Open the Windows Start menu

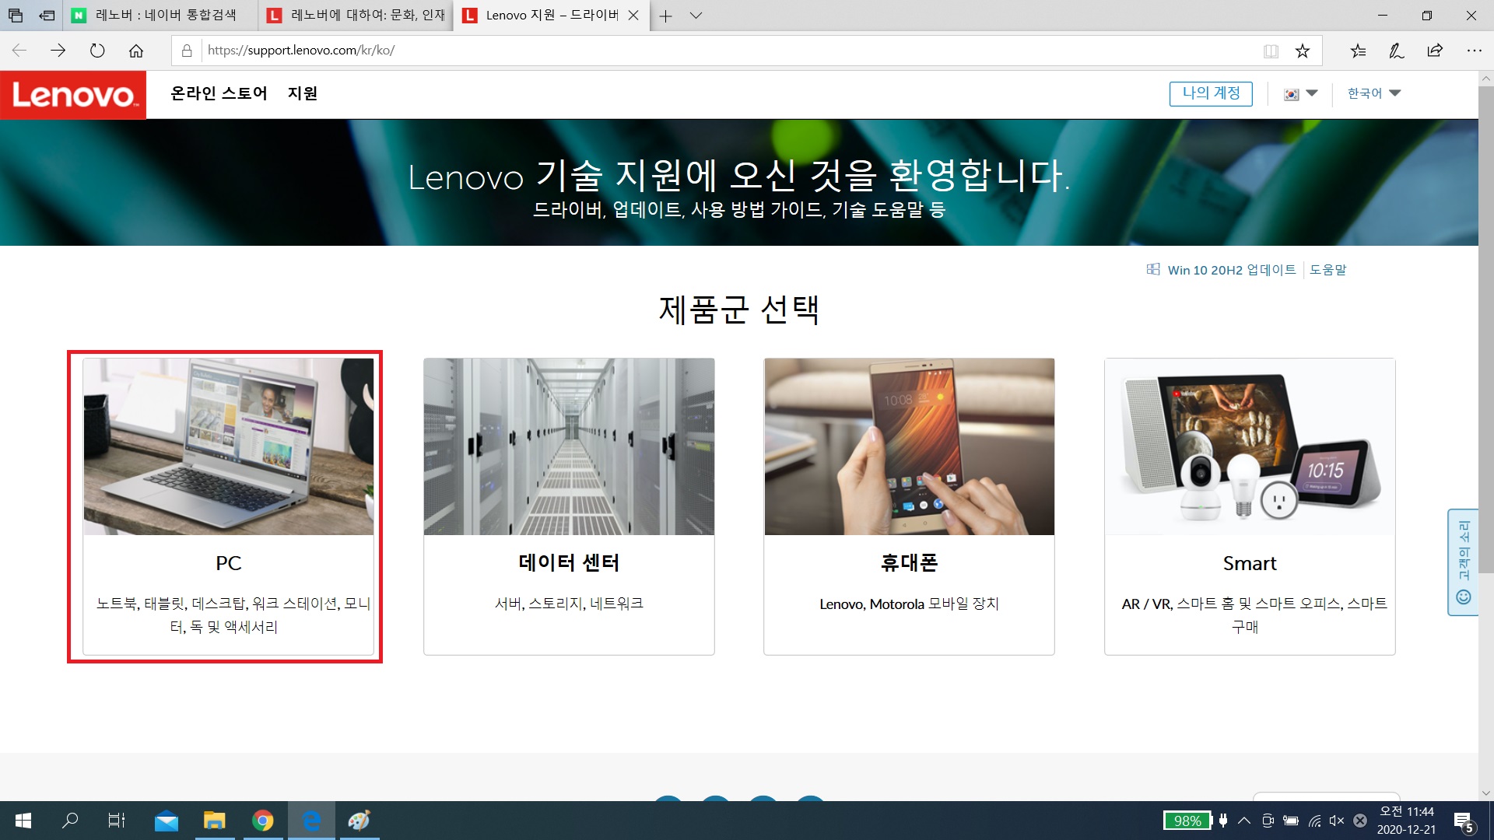pos(23,821)
